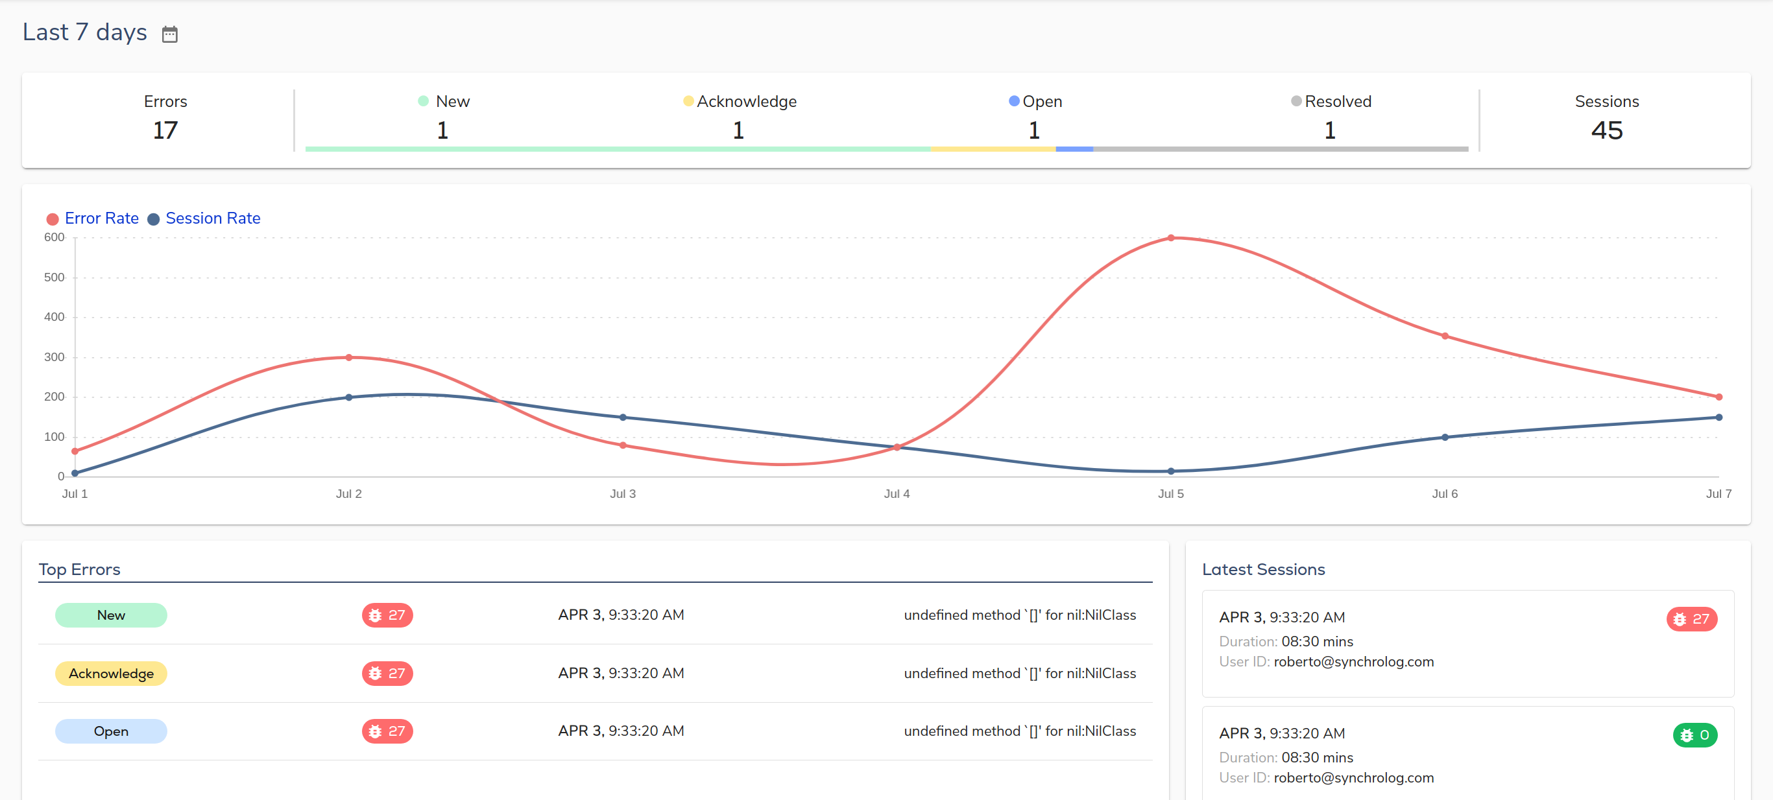Open the undefined method error in Acknowledge row

pyautogui.click(x=1019, y=673)
